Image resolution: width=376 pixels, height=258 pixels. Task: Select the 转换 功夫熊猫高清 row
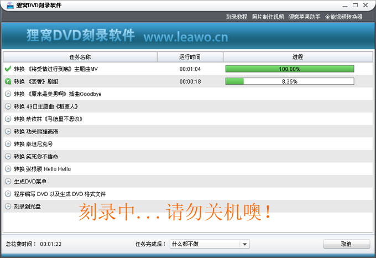coord(188,131)
